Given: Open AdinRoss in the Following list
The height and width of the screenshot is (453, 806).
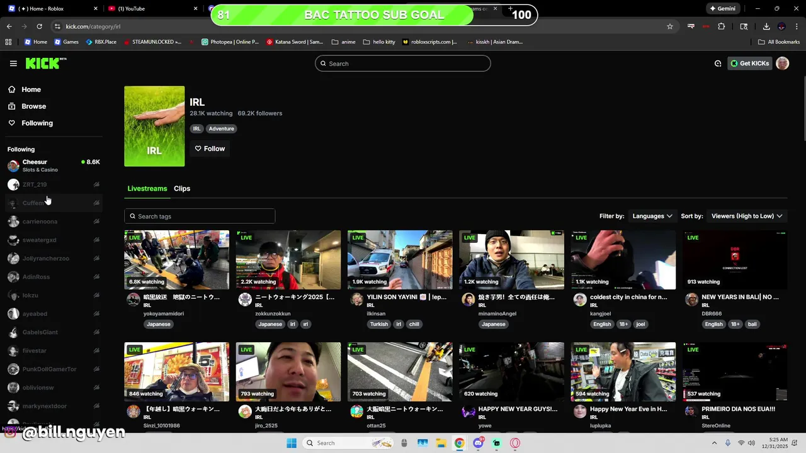Looking at the screenshot, I should (54, 277).
